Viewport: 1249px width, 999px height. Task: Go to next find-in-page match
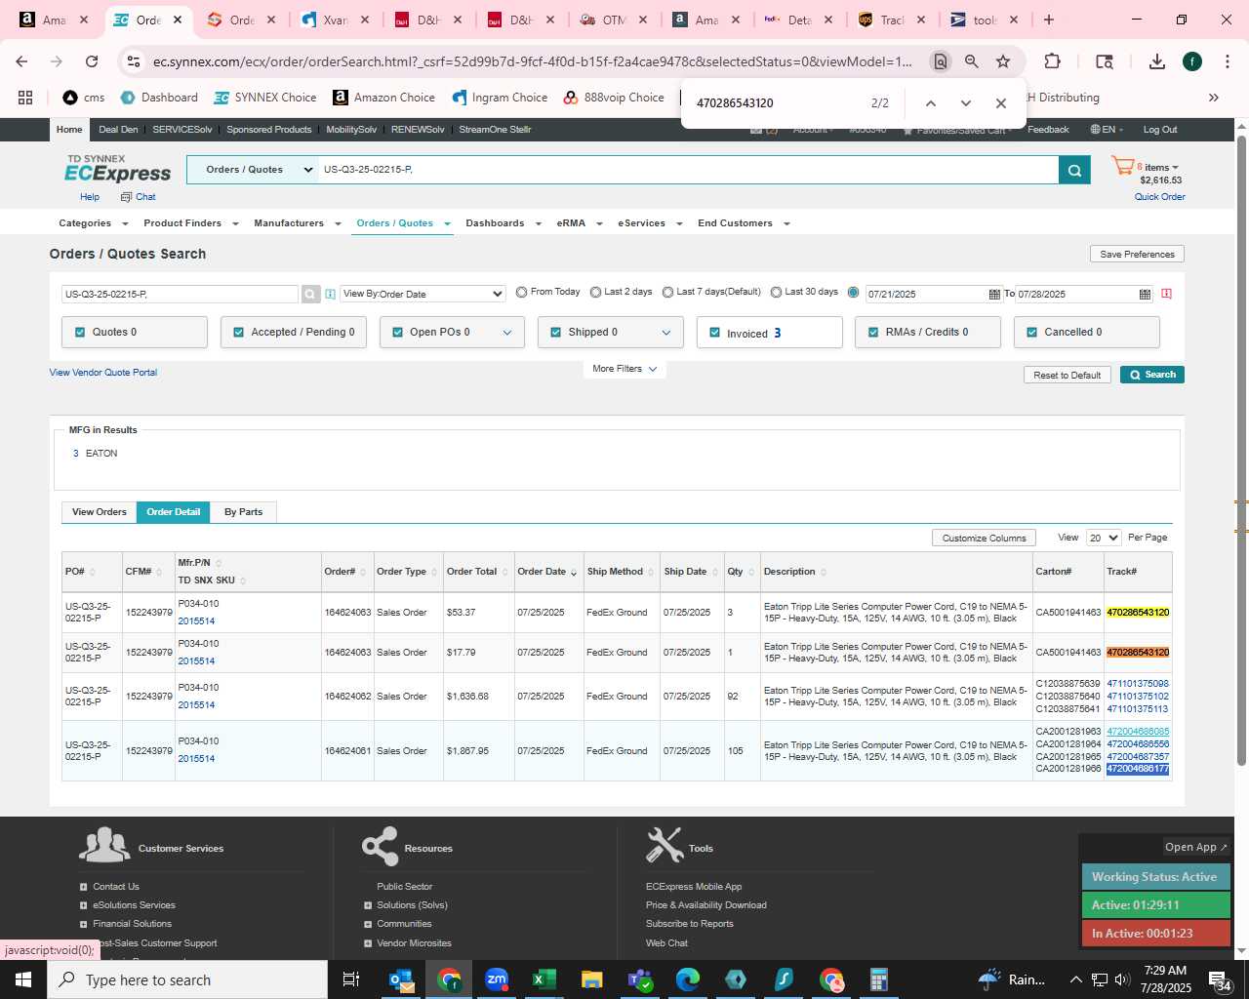[x=966, y=103]
